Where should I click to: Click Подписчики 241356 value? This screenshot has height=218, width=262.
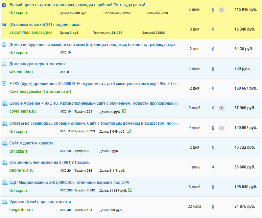107,33
